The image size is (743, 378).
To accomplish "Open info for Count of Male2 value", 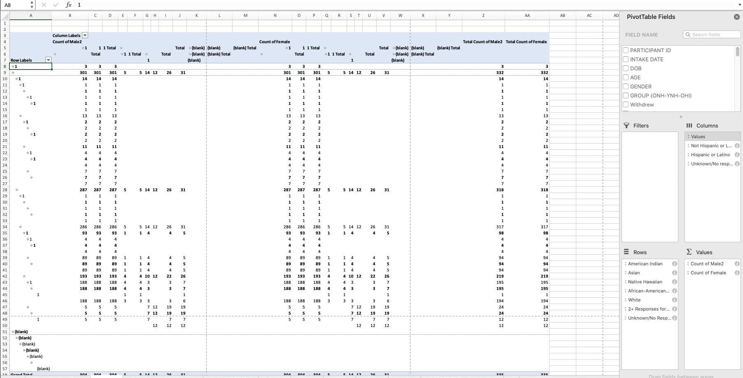I will pos(737,264).
